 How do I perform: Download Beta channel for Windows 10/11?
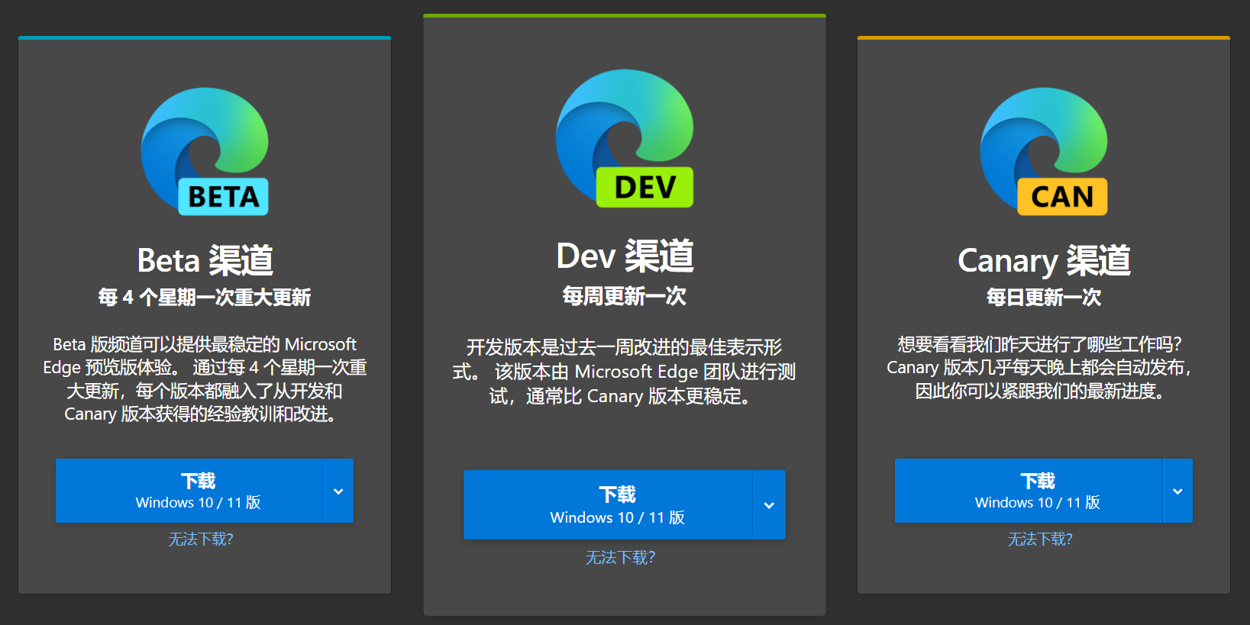pos(190,491)
